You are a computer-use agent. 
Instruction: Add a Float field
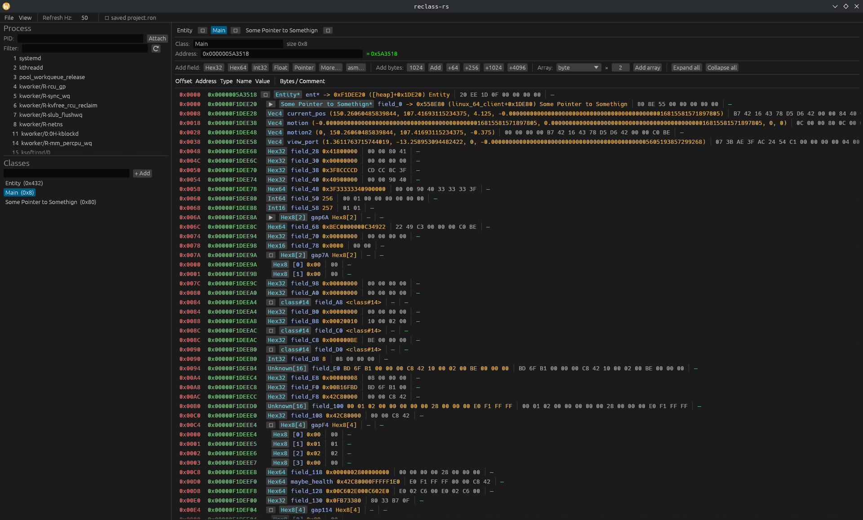pyautogui.click(x=280, y=68)
